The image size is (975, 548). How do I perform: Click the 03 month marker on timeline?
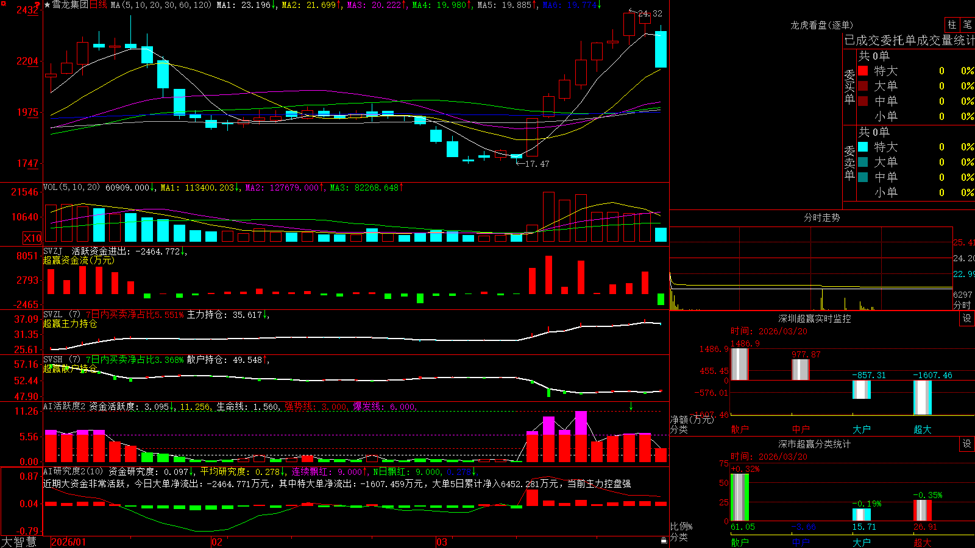442,542
